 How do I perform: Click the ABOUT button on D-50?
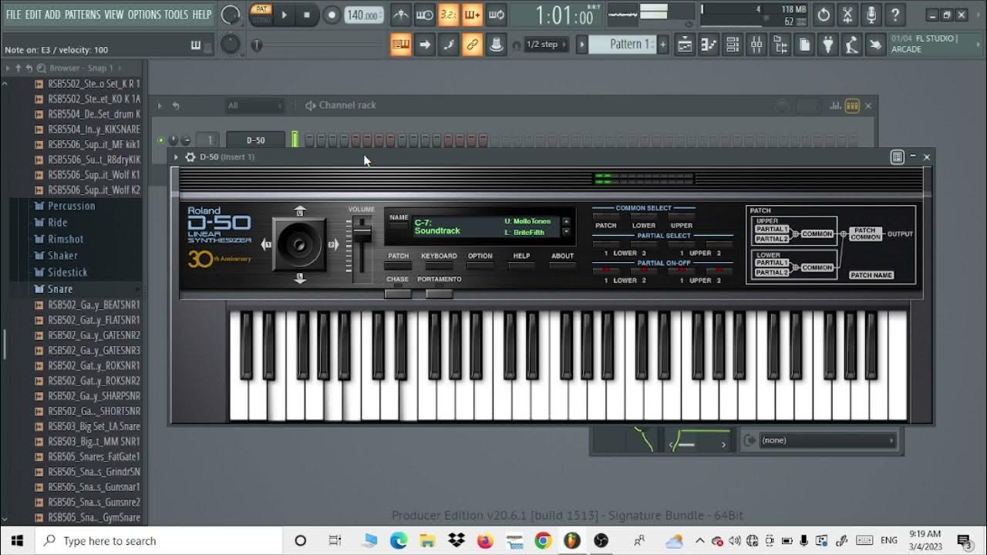pyautogui.click(x=562, y=267)
